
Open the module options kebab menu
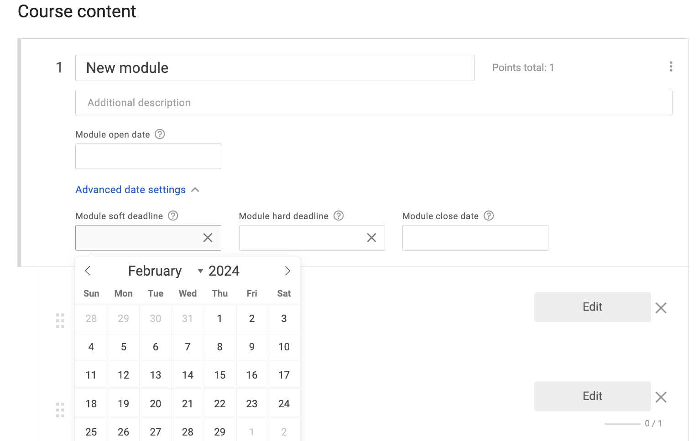pos(671,67)
